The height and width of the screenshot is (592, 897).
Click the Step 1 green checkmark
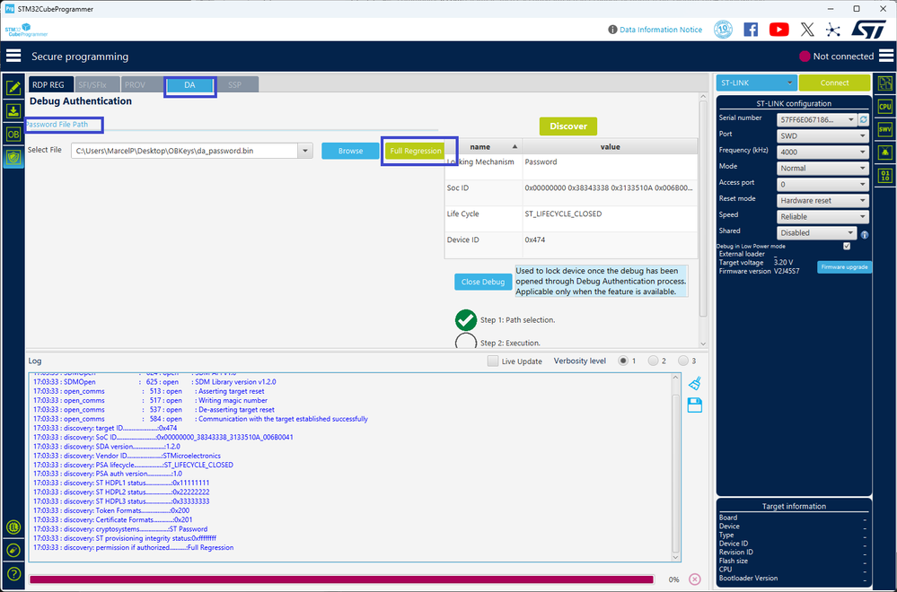coord(466,320)
